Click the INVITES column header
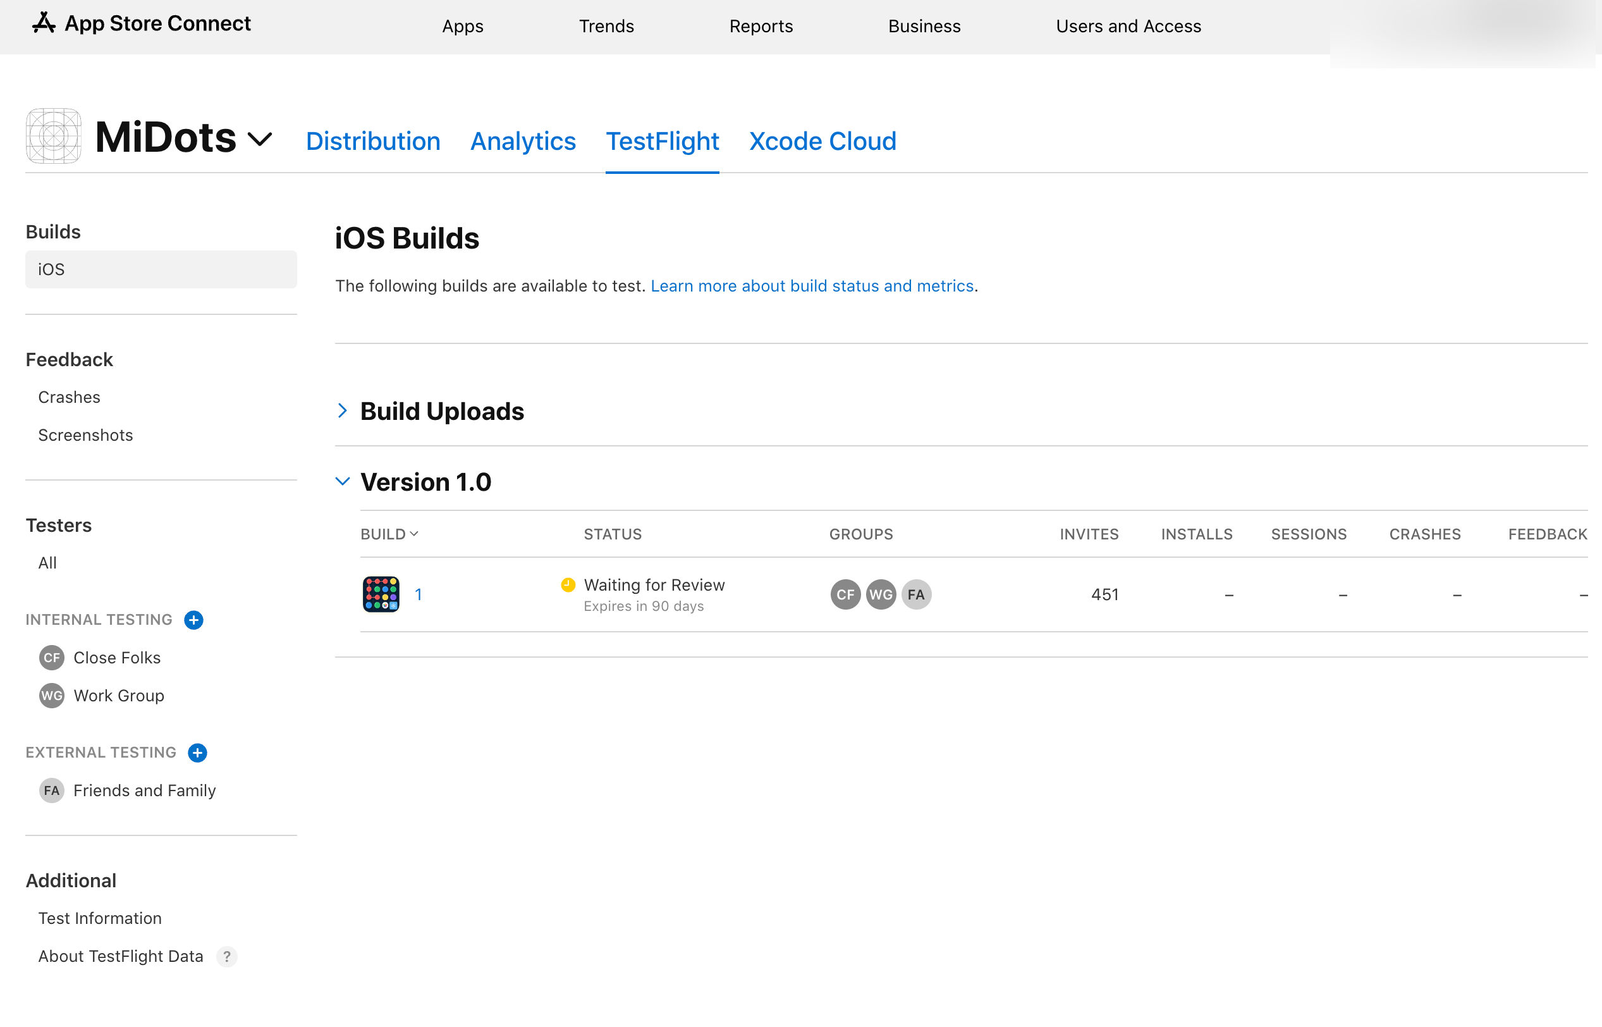This screenshot has height=1027, width=1602. click(x=1089, y=534)
